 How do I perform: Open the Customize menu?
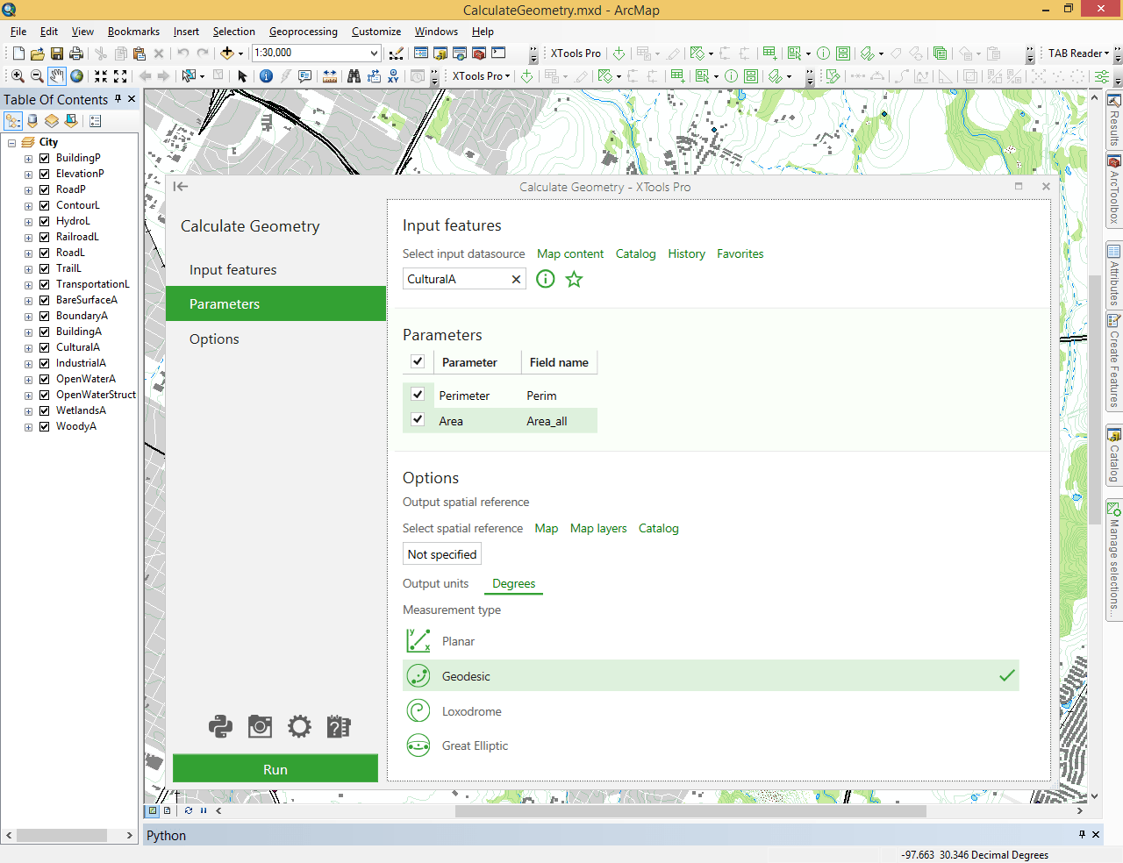pyautogui.click(x=376, y=32)
